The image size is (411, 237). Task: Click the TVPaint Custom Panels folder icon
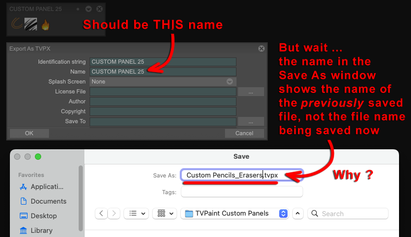pos(189,214)
